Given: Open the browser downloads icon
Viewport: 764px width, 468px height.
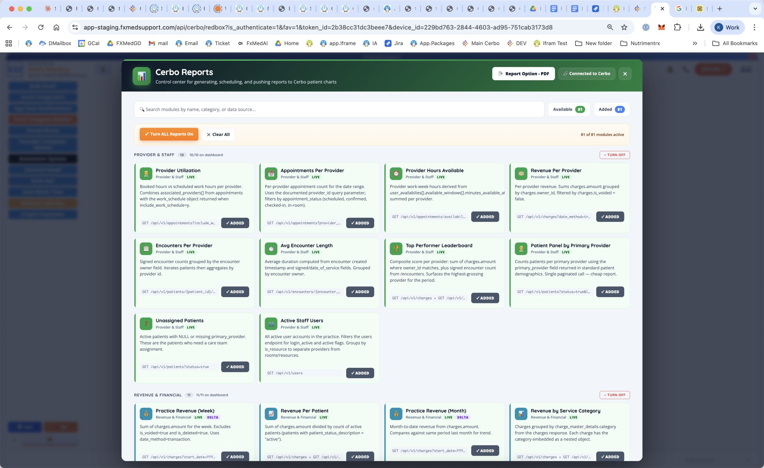Looking at the screenshot, I should point(700,27).
